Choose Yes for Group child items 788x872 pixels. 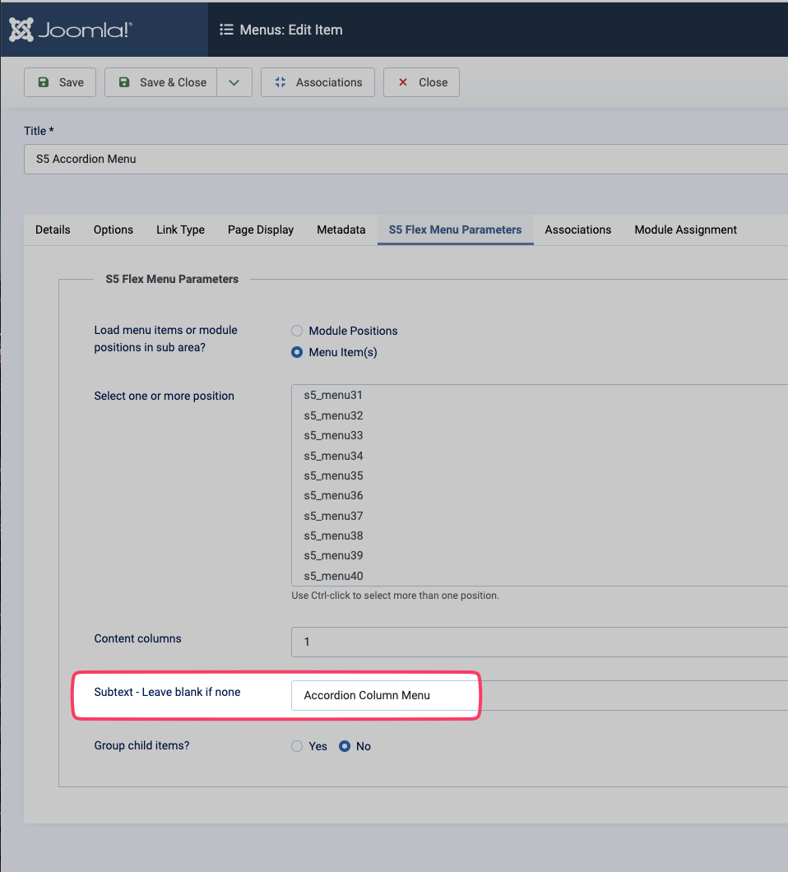point(297,746)
